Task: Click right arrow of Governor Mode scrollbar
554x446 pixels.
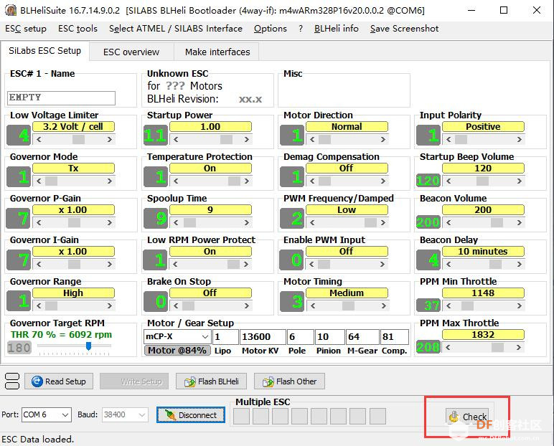Action: pyautogui.click(x=110, y=181)
